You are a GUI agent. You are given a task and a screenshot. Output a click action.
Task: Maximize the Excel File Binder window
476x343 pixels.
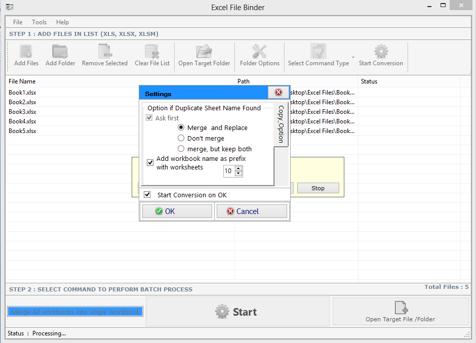pos(443,6)
